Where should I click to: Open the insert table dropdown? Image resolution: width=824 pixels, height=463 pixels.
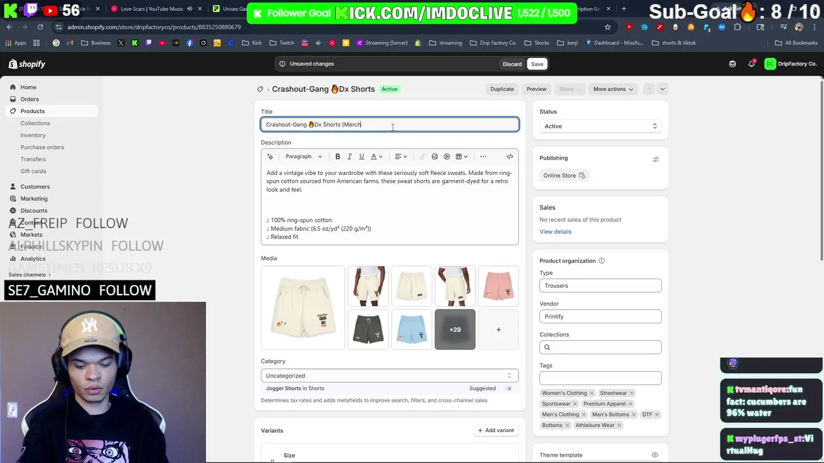click(462, 156)
